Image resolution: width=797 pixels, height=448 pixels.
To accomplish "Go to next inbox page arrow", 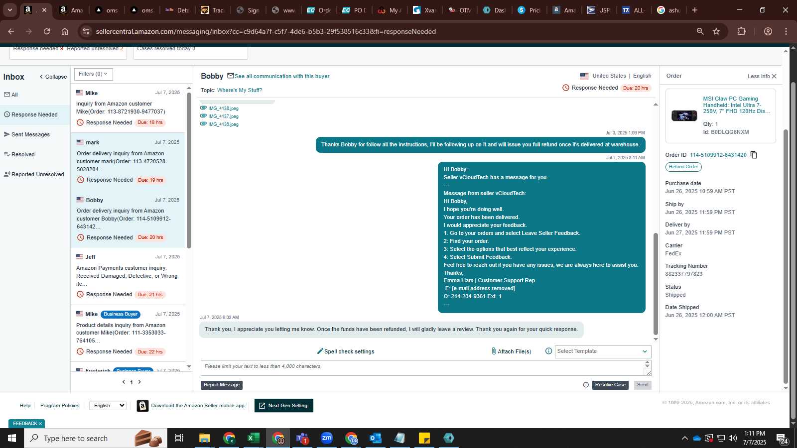I will (x=139, y=382).
